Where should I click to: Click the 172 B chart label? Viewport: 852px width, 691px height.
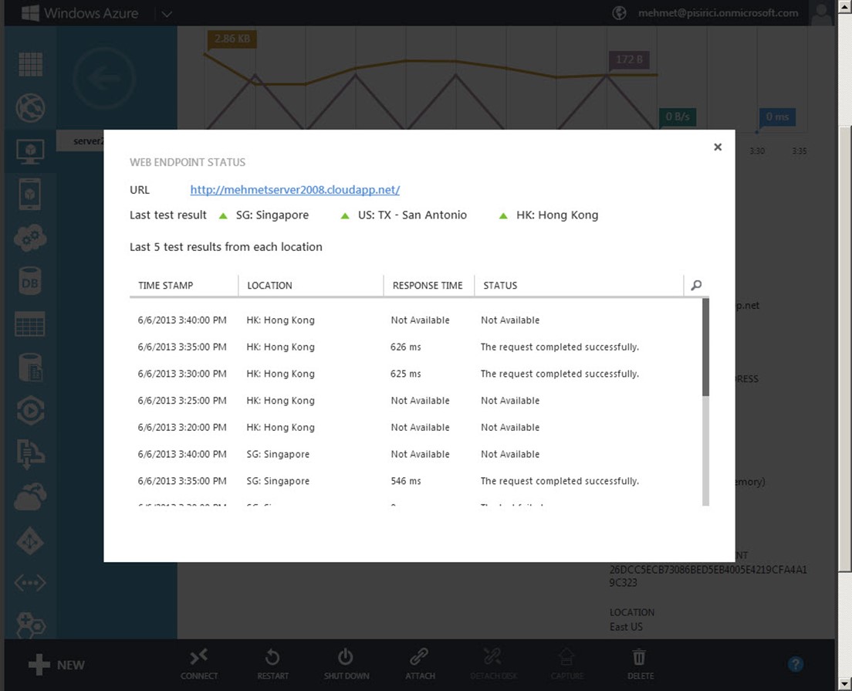[x=629, y=59]
